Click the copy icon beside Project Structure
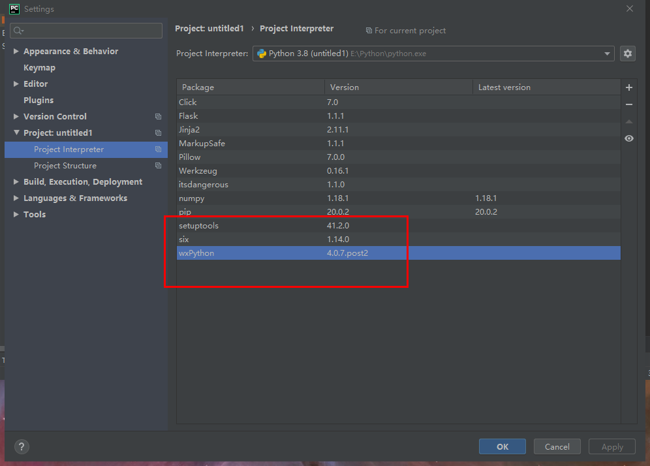Viewport: 650px width, 466px height. [x=158, y=166]
